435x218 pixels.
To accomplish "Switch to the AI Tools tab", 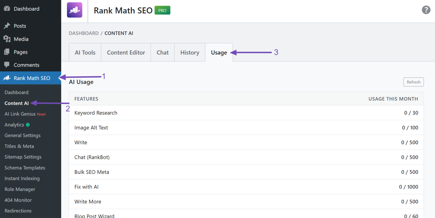I will coord(85,52).
